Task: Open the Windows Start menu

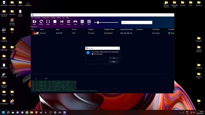Action: click(4, 112)
